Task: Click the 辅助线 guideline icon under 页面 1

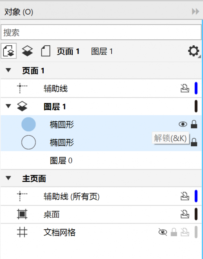Action: pyautogui.click(x=22, y=88)
